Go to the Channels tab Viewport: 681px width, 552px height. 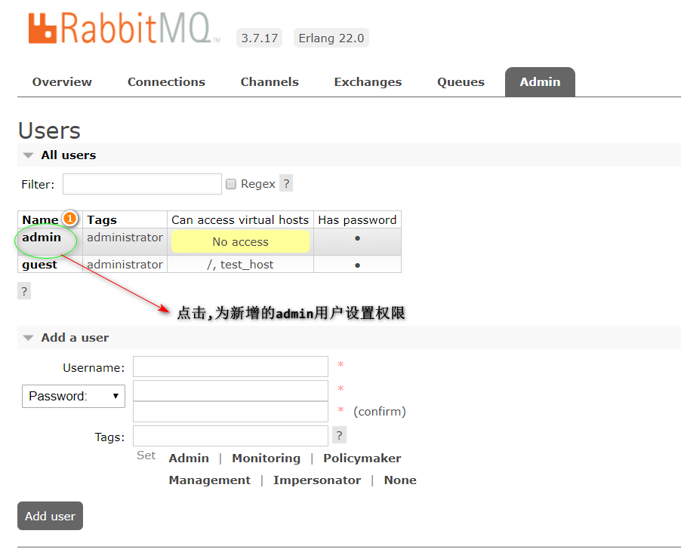[270, 82]
